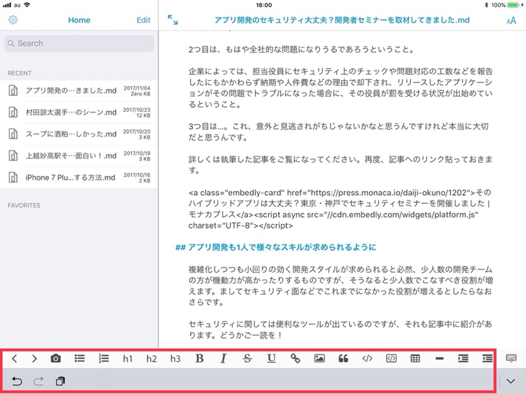Click the paragraph starting 企業によっては
This screenshot has height=394, width=526.
(x=340, y=88)
